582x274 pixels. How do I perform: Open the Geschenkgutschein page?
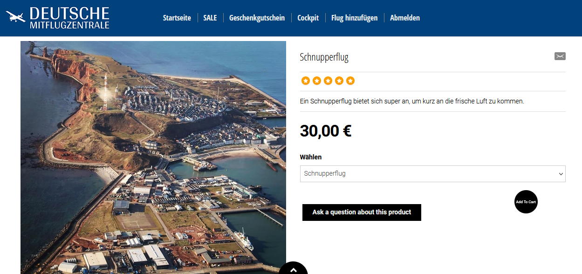[257, 18]
